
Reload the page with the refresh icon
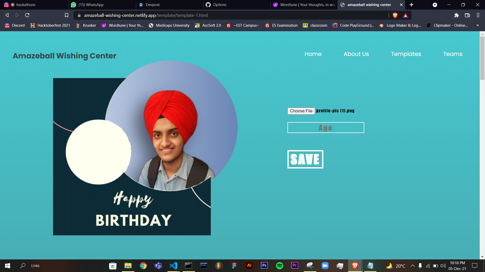click(x=27, y=15)
